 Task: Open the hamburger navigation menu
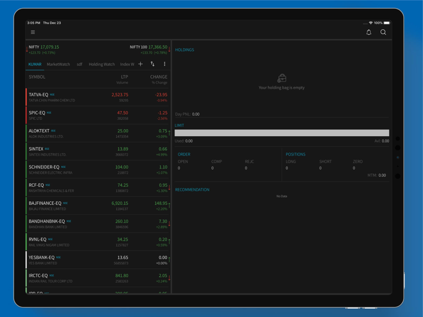point(33,32)
